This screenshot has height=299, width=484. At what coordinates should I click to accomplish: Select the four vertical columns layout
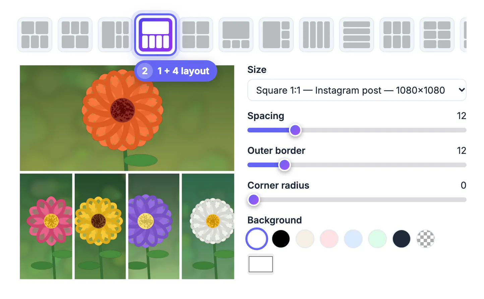[316, 35]
